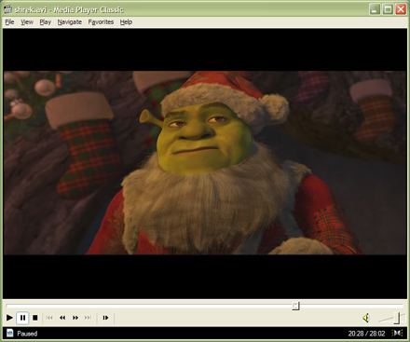Open the Play menu
Viewport: 410px width, 342px height.
tap(46, 22)
